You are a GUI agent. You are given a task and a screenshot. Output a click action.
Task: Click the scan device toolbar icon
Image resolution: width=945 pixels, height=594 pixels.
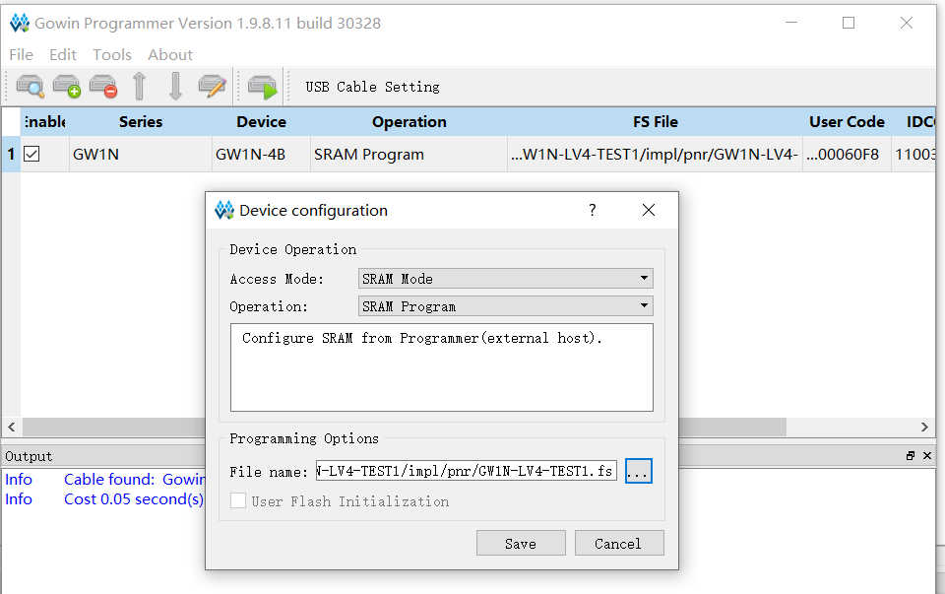click(30, 87)
